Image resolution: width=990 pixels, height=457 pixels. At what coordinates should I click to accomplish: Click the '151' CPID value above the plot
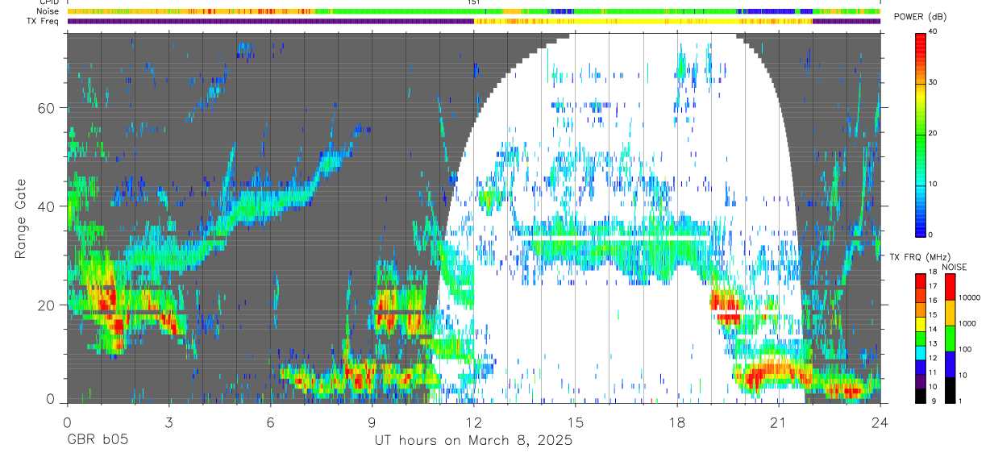pos(473,2)
